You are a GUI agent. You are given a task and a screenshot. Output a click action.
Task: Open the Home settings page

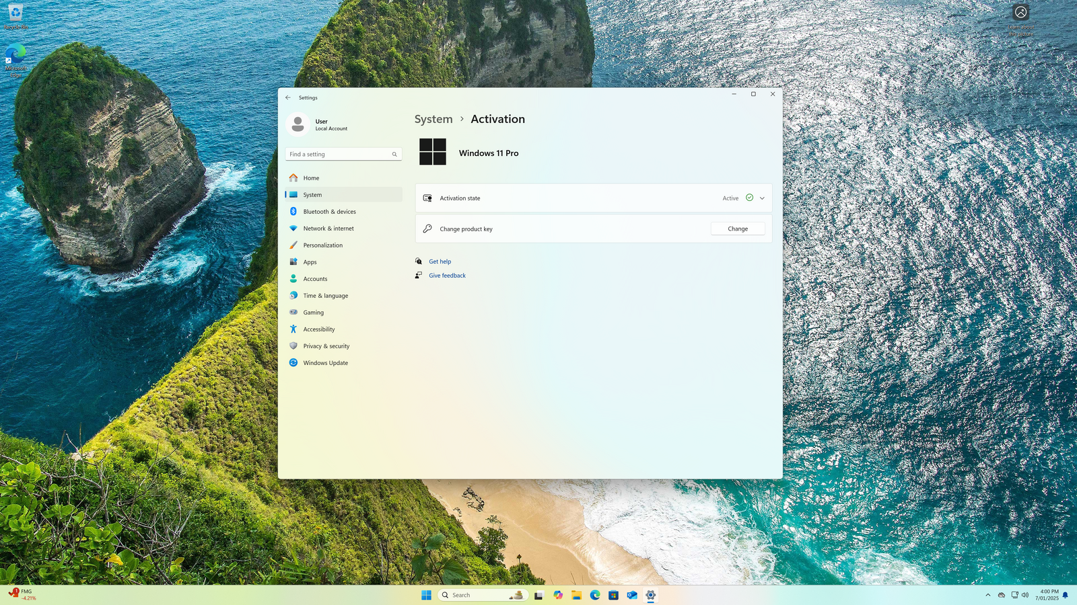point(343,178)
